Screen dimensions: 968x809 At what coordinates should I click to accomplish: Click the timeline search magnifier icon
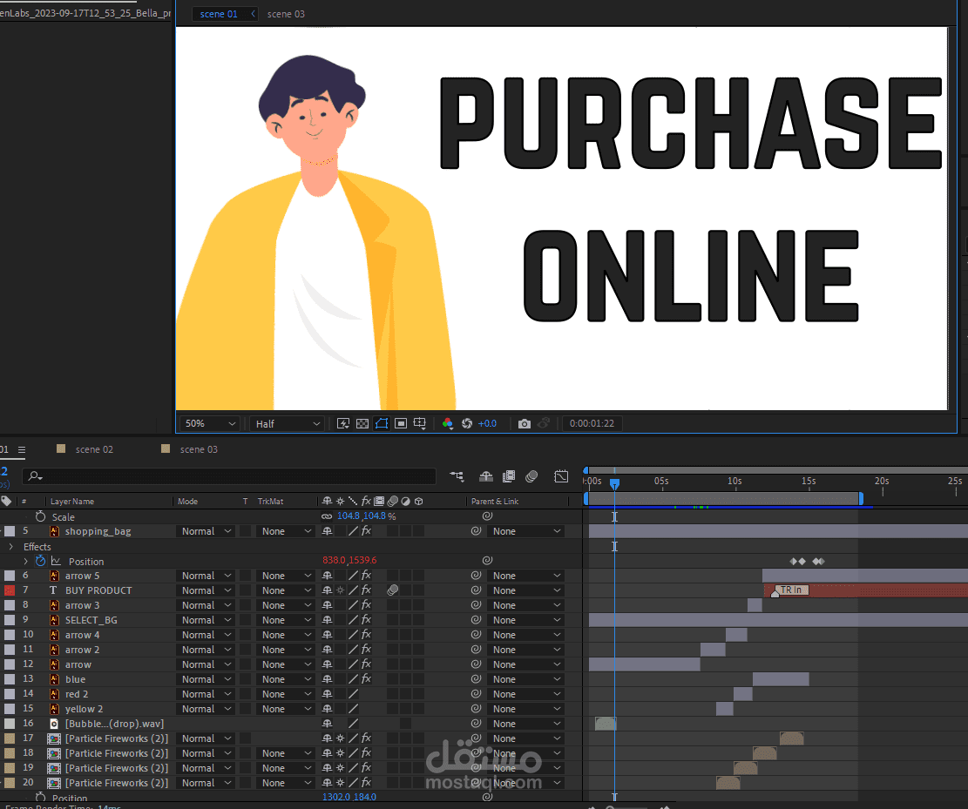click(x=35, y=475)
